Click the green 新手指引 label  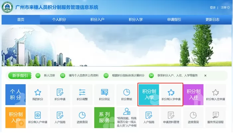pyautogui.click(x=20, y=76)
